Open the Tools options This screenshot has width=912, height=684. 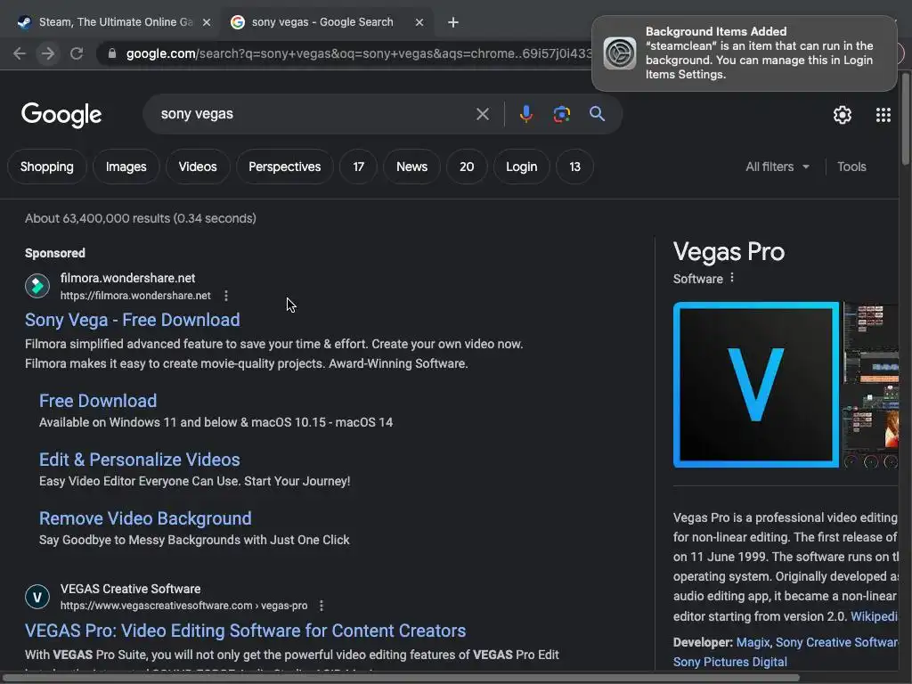click(851, 167)
